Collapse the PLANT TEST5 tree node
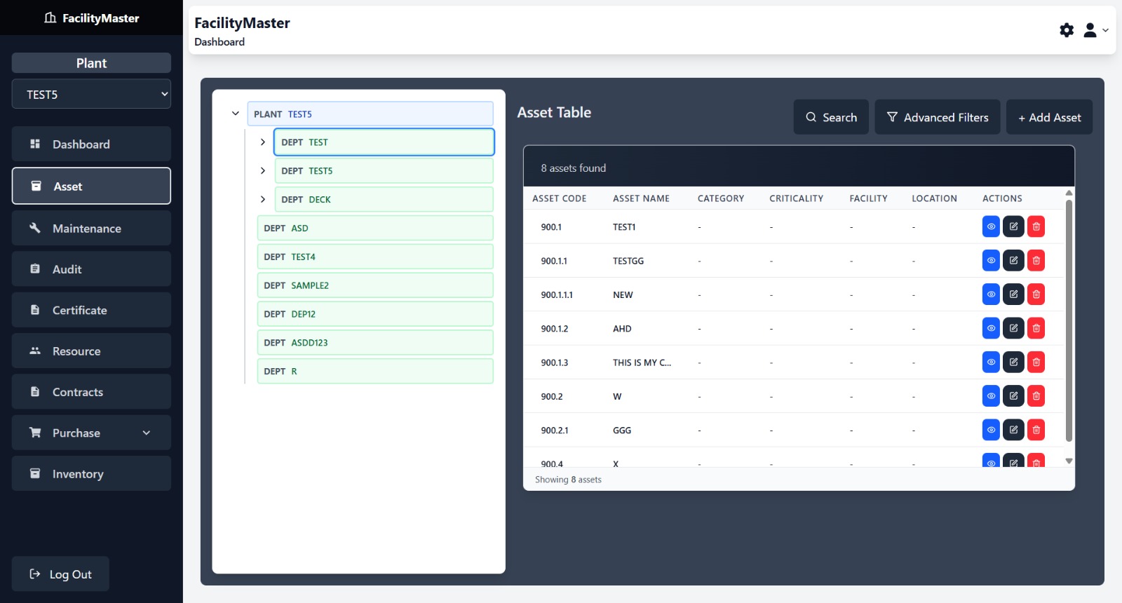1122x603 pixels. pos(236,114)
